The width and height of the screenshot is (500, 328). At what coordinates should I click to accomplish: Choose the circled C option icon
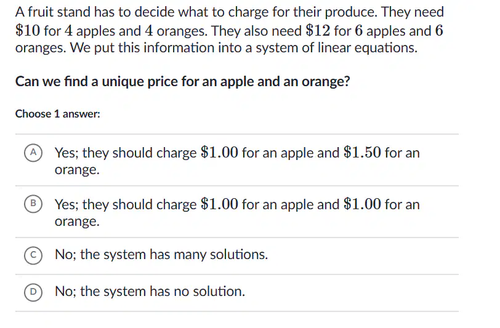click(33, 255)
